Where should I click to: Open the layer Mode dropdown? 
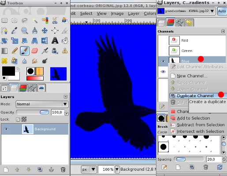42,104
